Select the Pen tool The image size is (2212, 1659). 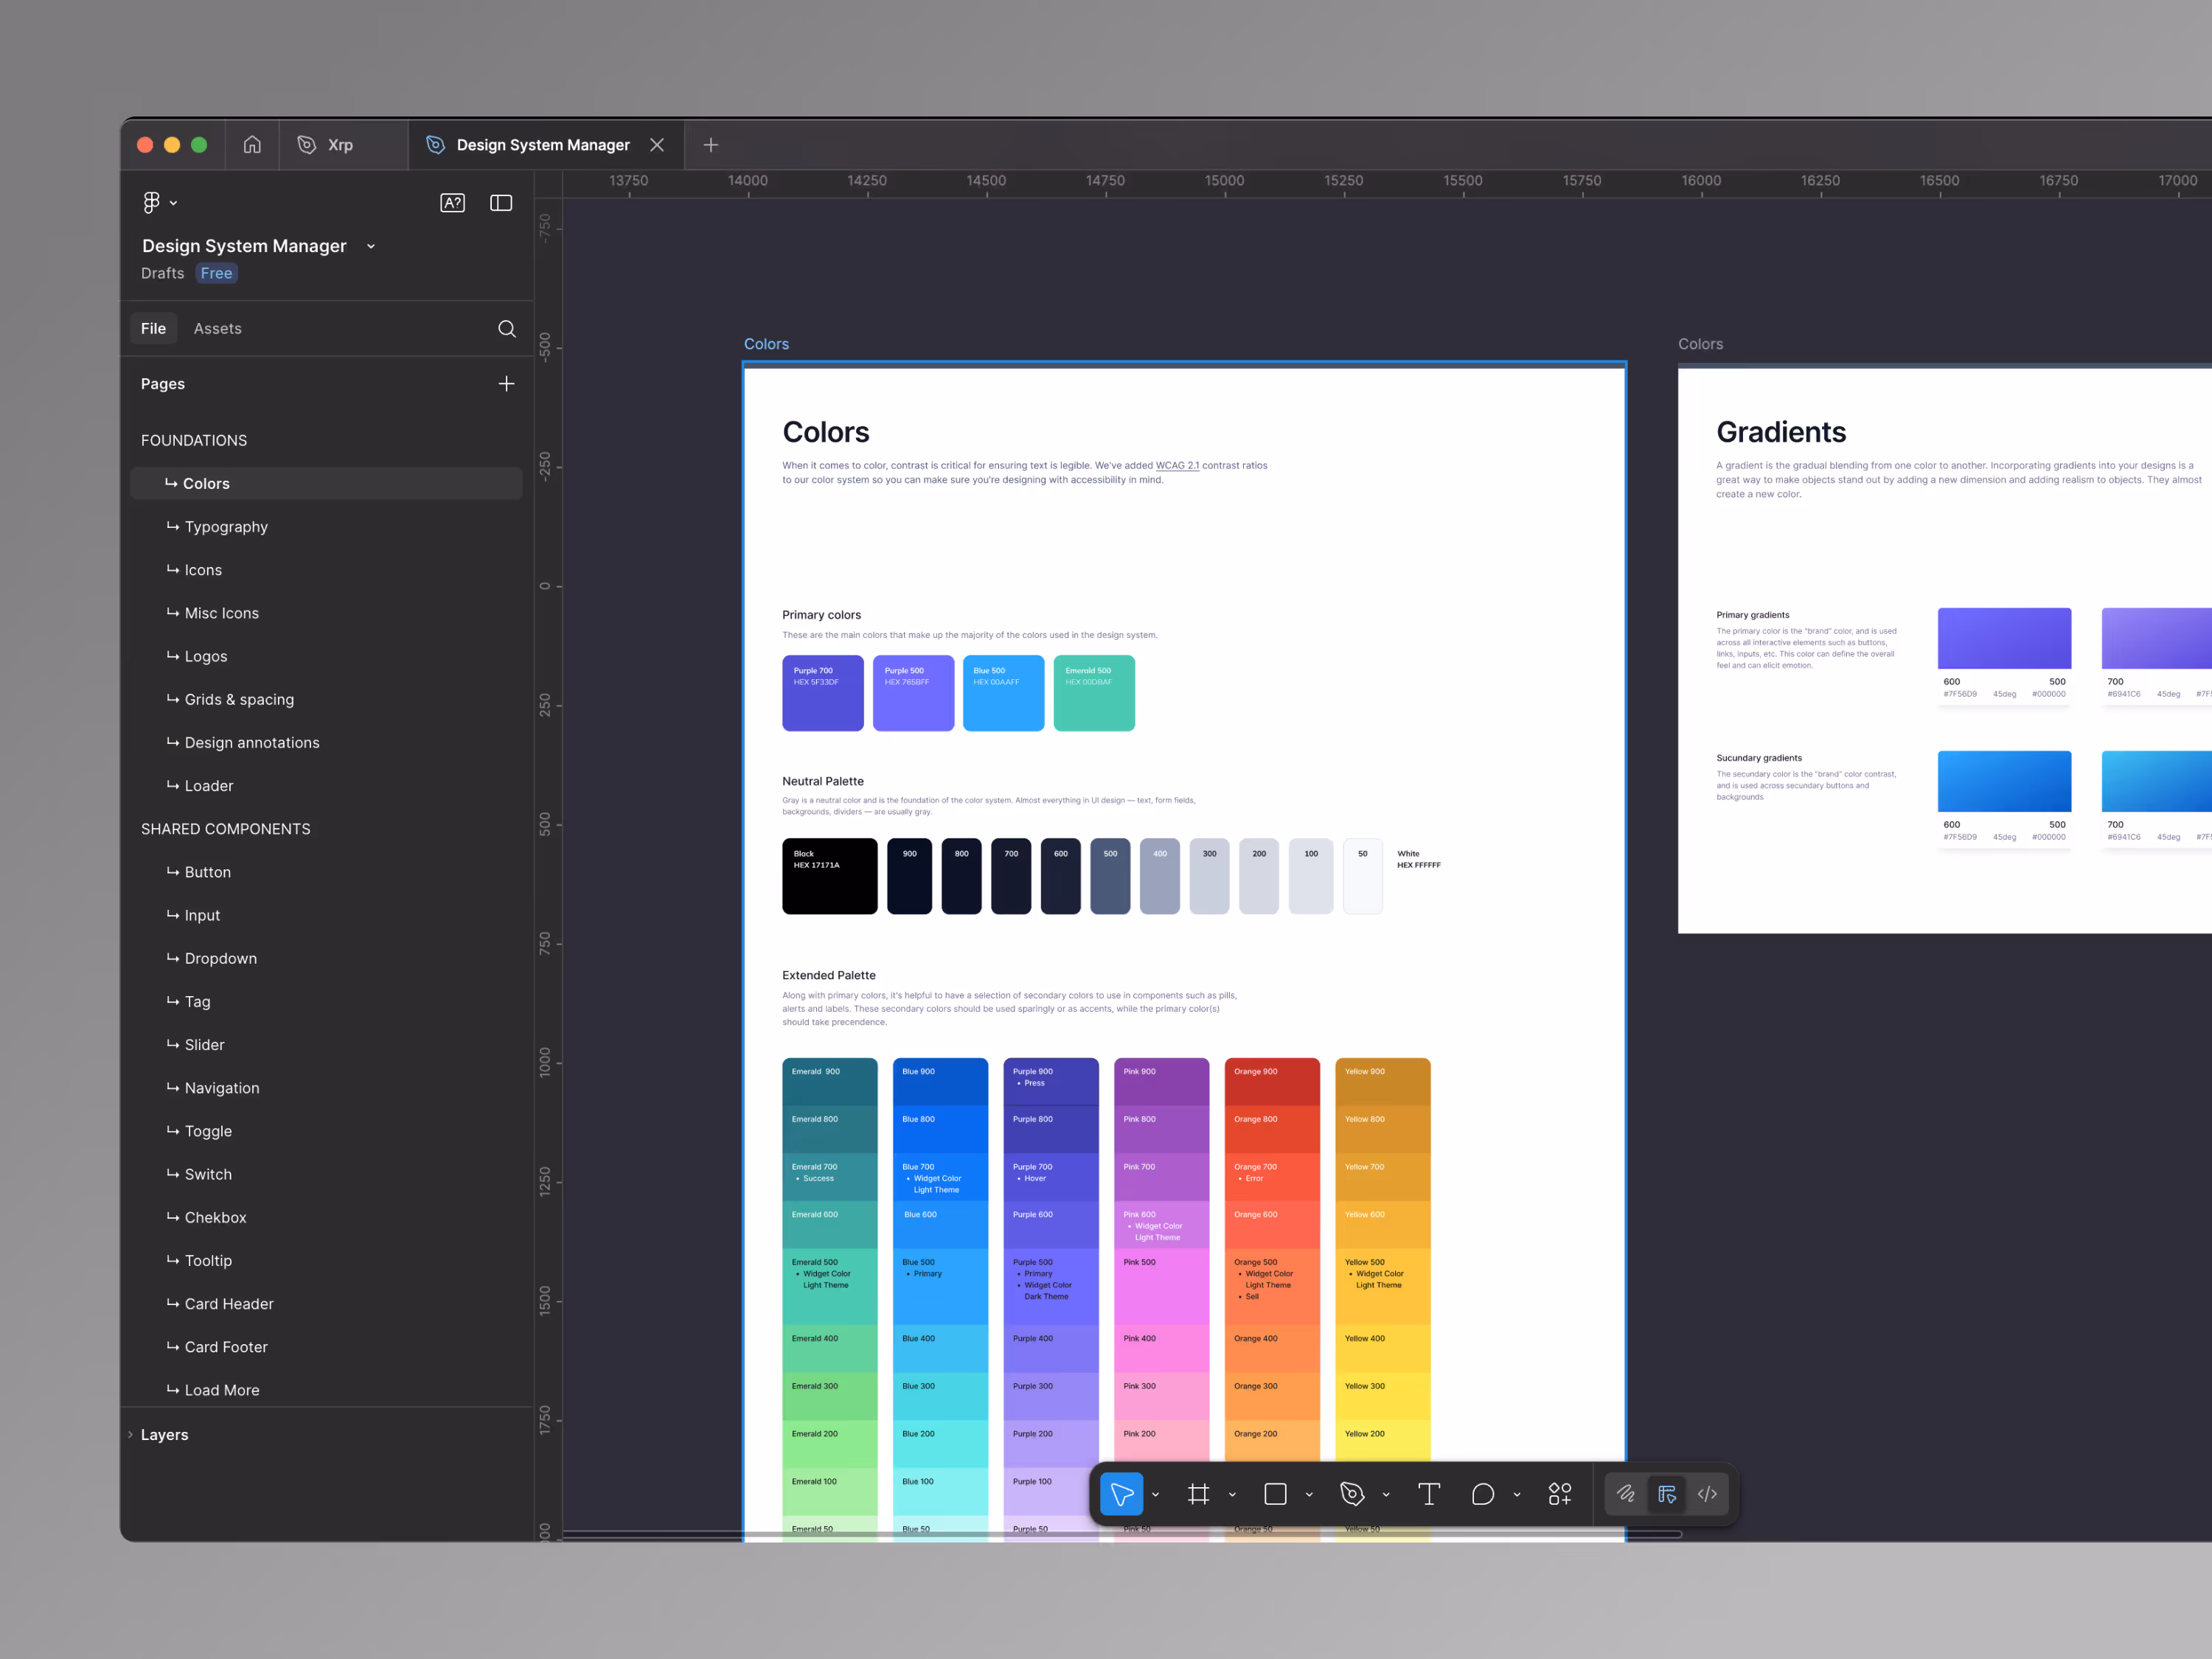(1353, 1494)
